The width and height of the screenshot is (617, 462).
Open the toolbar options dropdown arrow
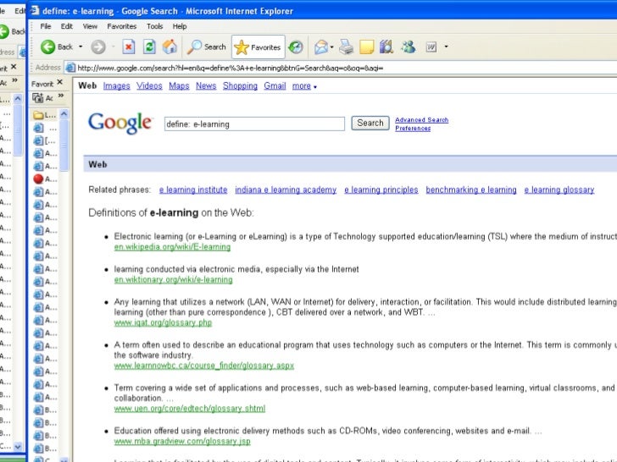(x=446, y=47)
